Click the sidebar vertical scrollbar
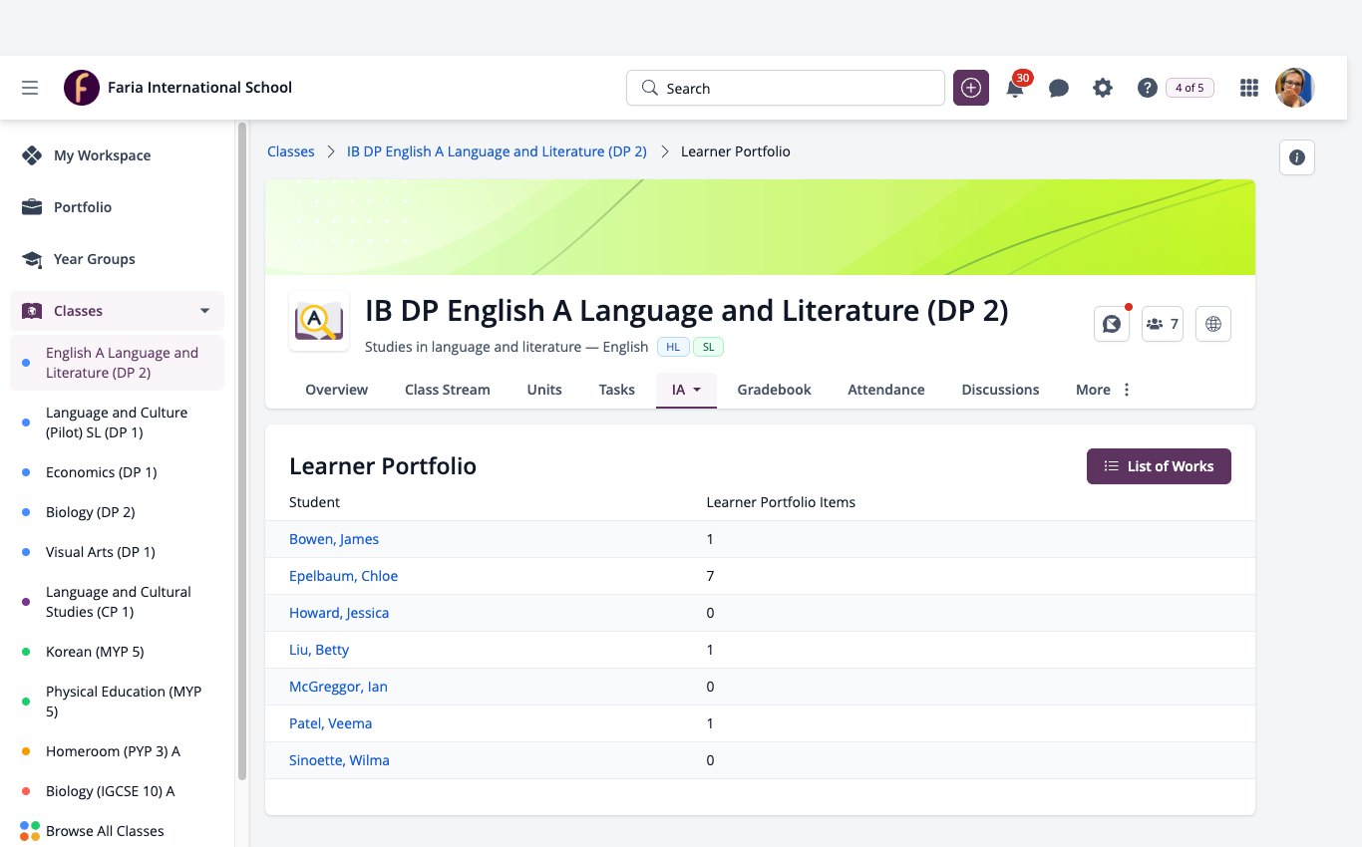The image size is (1362, 847). (241, 451)
